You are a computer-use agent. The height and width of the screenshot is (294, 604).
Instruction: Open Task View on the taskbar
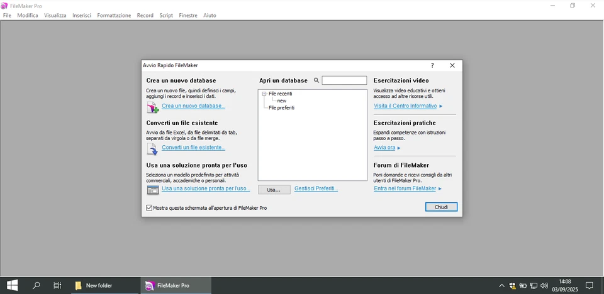click(57, 285)
